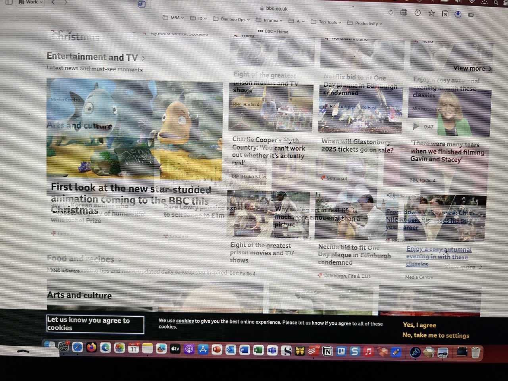The height and width of the screenshot is (381, 508).
Task: Open Outlook from the dock
Action: click(x=231, y=350)
